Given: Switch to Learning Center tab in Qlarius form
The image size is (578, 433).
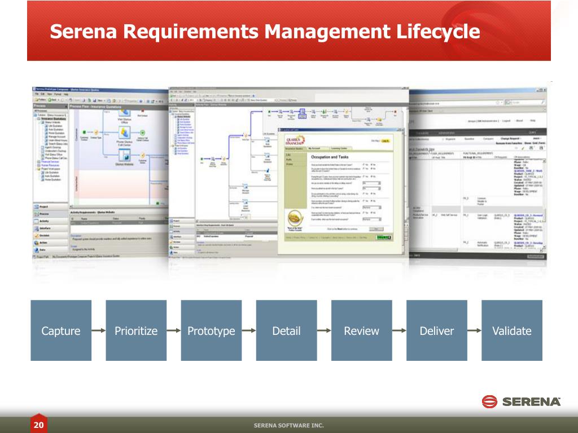Looking at the screenshot, I should click(339, 148).
